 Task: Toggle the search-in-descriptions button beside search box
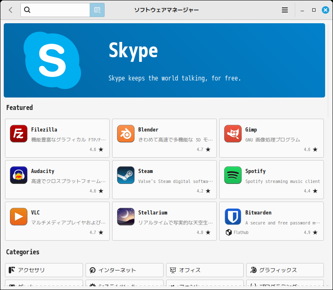point(97,10)
